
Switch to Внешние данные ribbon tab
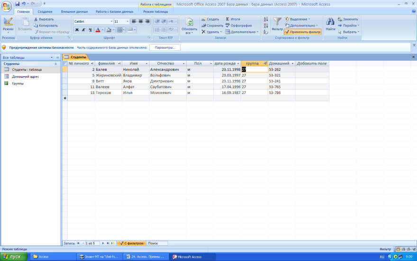(74, 12)
